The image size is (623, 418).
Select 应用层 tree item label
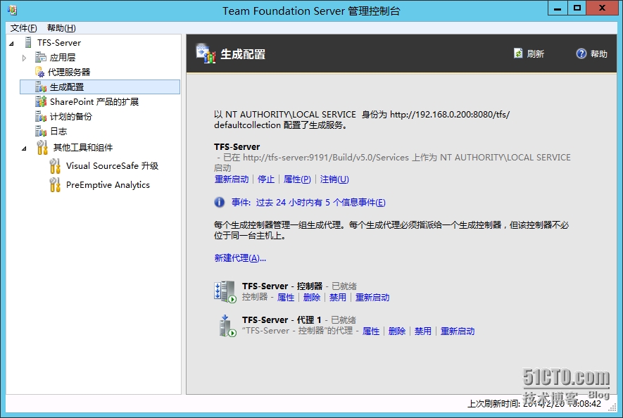(63, 58)
